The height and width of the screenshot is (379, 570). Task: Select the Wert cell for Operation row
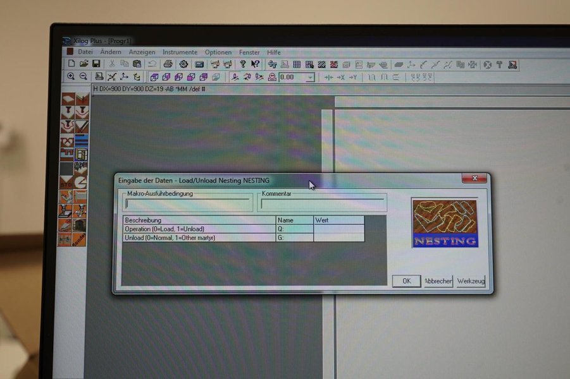click(339, 229)
